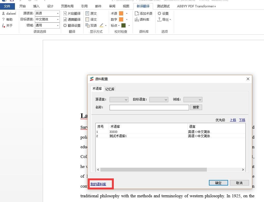
Task: Open 源语言 dropdown in ribbon
Action: [x=58, y=13]
